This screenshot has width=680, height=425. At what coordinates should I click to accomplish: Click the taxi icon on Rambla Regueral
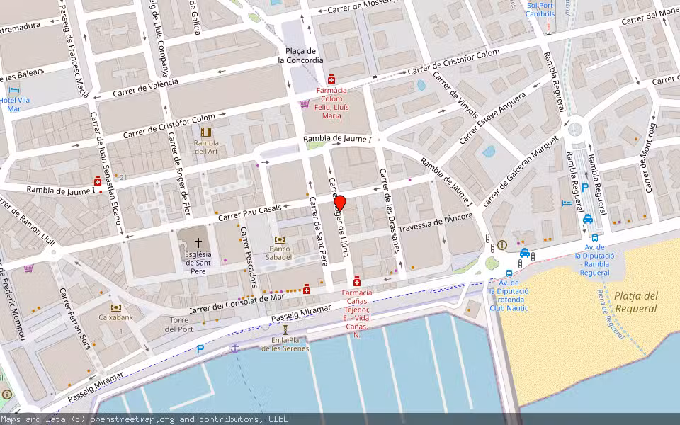pyautogui.click(x=588, y=219)
